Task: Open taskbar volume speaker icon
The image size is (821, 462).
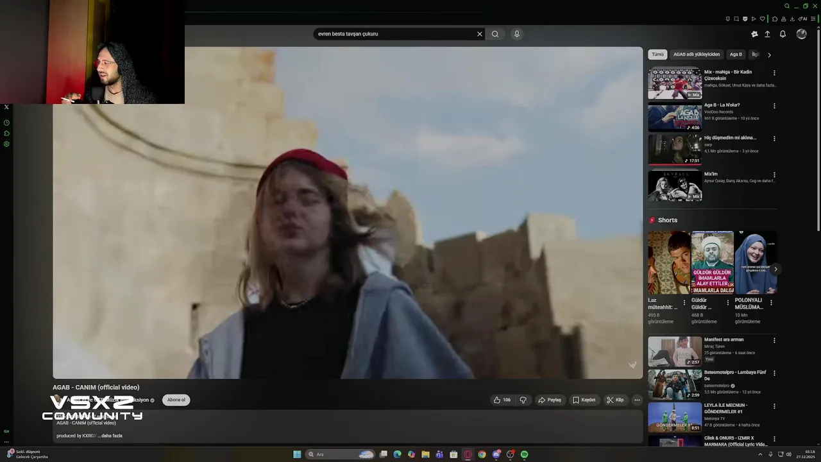Action: [789, 454]
